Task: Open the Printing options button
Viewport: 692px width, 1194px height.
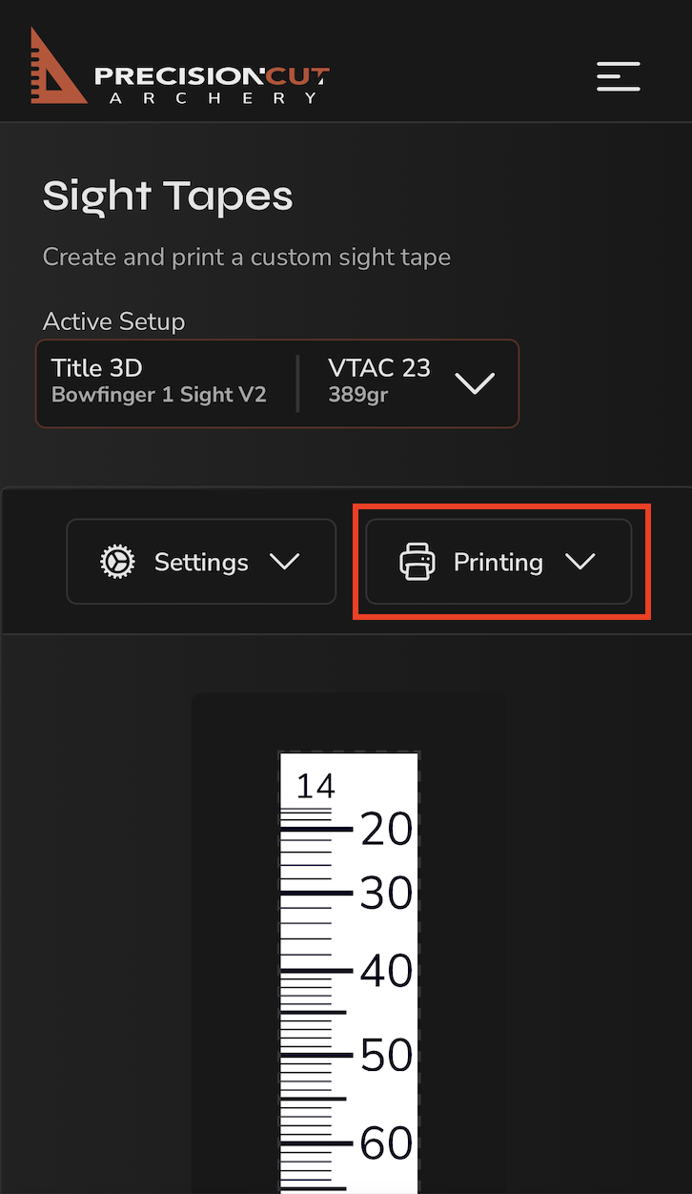Action: 499,562
